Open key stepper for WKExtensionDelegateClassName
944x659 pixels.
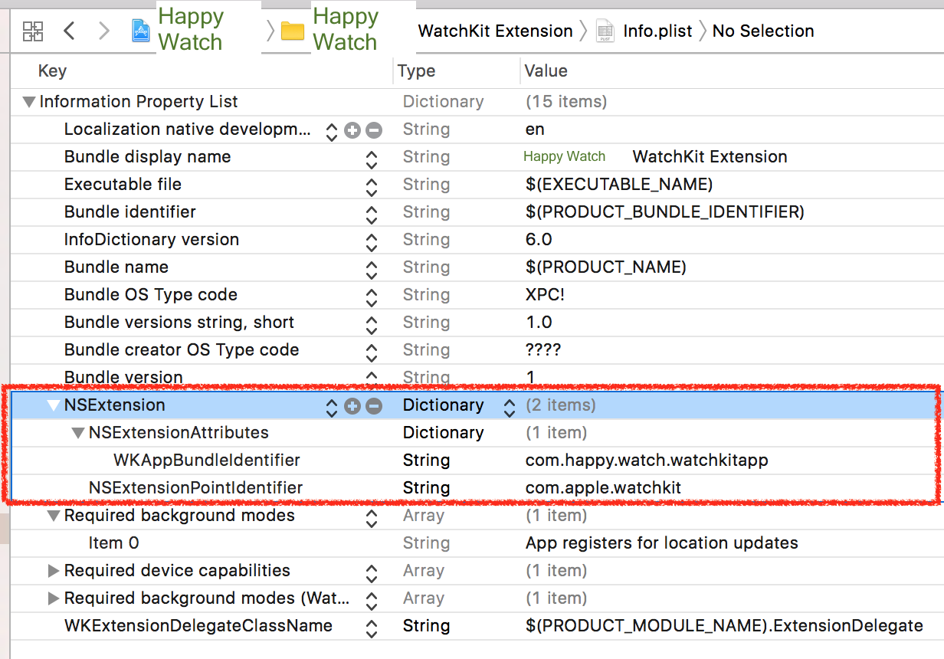click(x=372, y=627)
